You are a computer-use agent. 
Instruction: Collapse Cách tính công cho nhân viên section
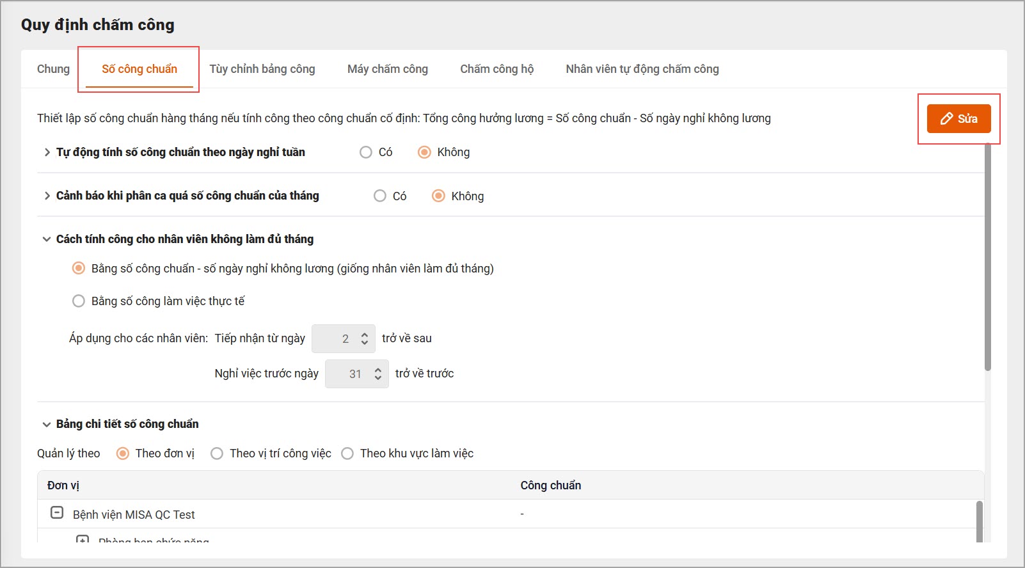coord(47,239)
